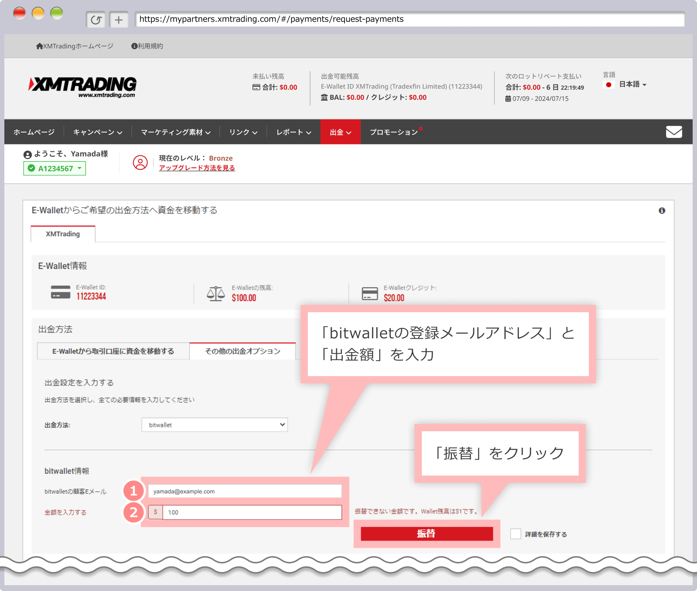The image size is (697, 591).
Task: Click the user avatar icon beside ようこそ
Action: [28, 155]
